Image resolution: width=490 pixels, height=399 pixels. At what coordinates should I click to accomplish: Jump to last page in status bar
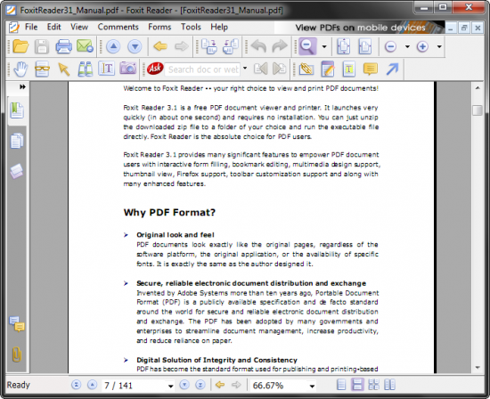point(200,385)
